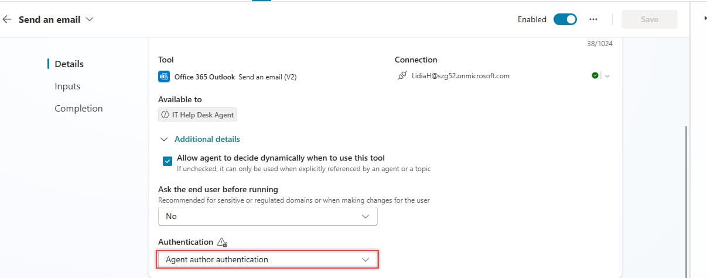
Task: Click the right panel expand arrow
Action: click(705, 19)
